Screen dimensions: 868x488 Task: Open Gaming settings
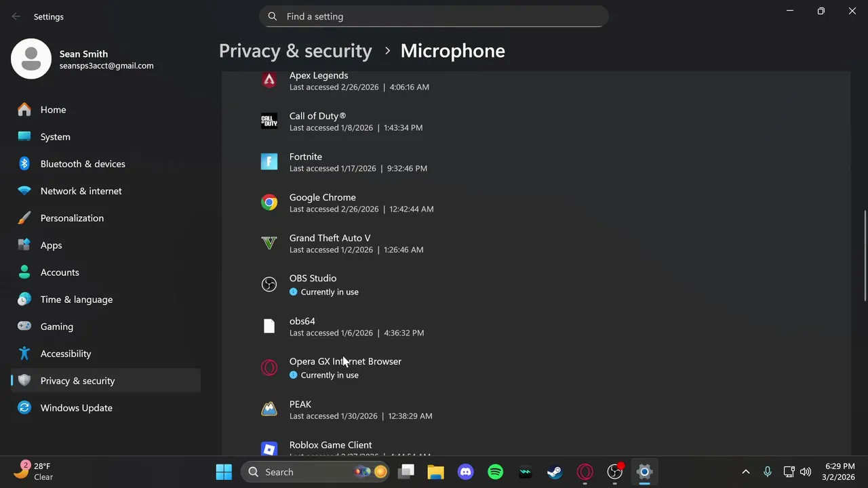tap(106, 327)
